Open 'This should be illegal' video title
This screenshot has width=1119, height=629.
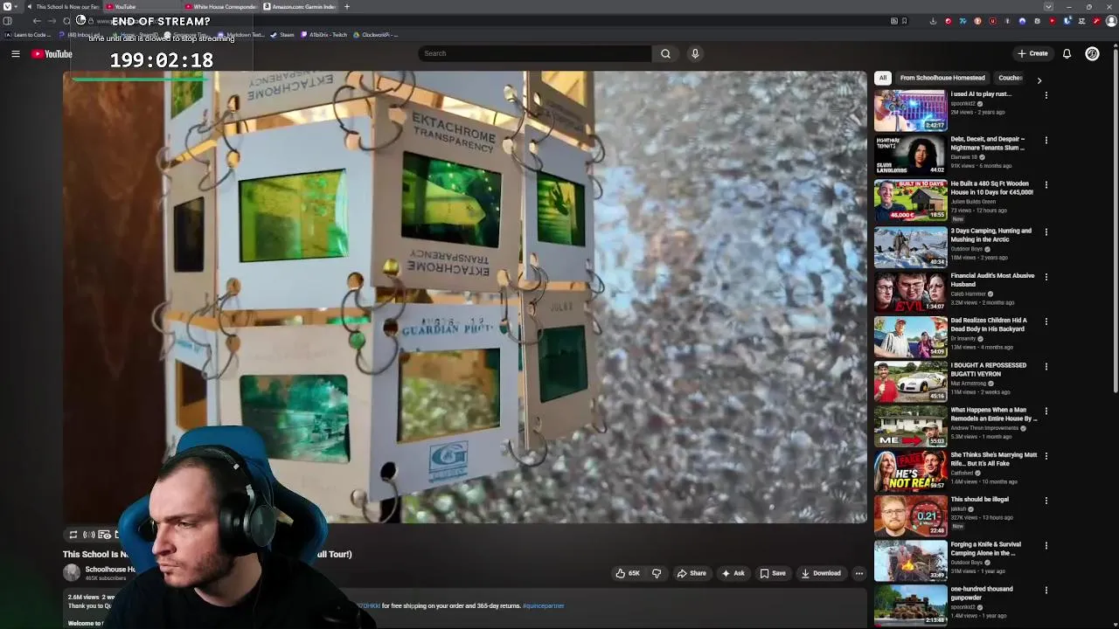click(979, 500)
